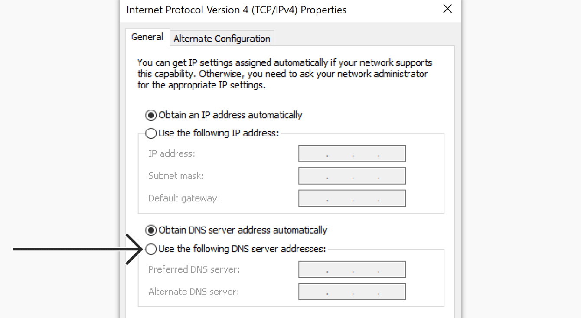Click first octet of IP address field
Viewport: 581px width, 318px height.
coord(313,154)
